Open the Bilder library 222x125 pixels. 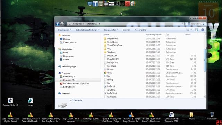66,53
